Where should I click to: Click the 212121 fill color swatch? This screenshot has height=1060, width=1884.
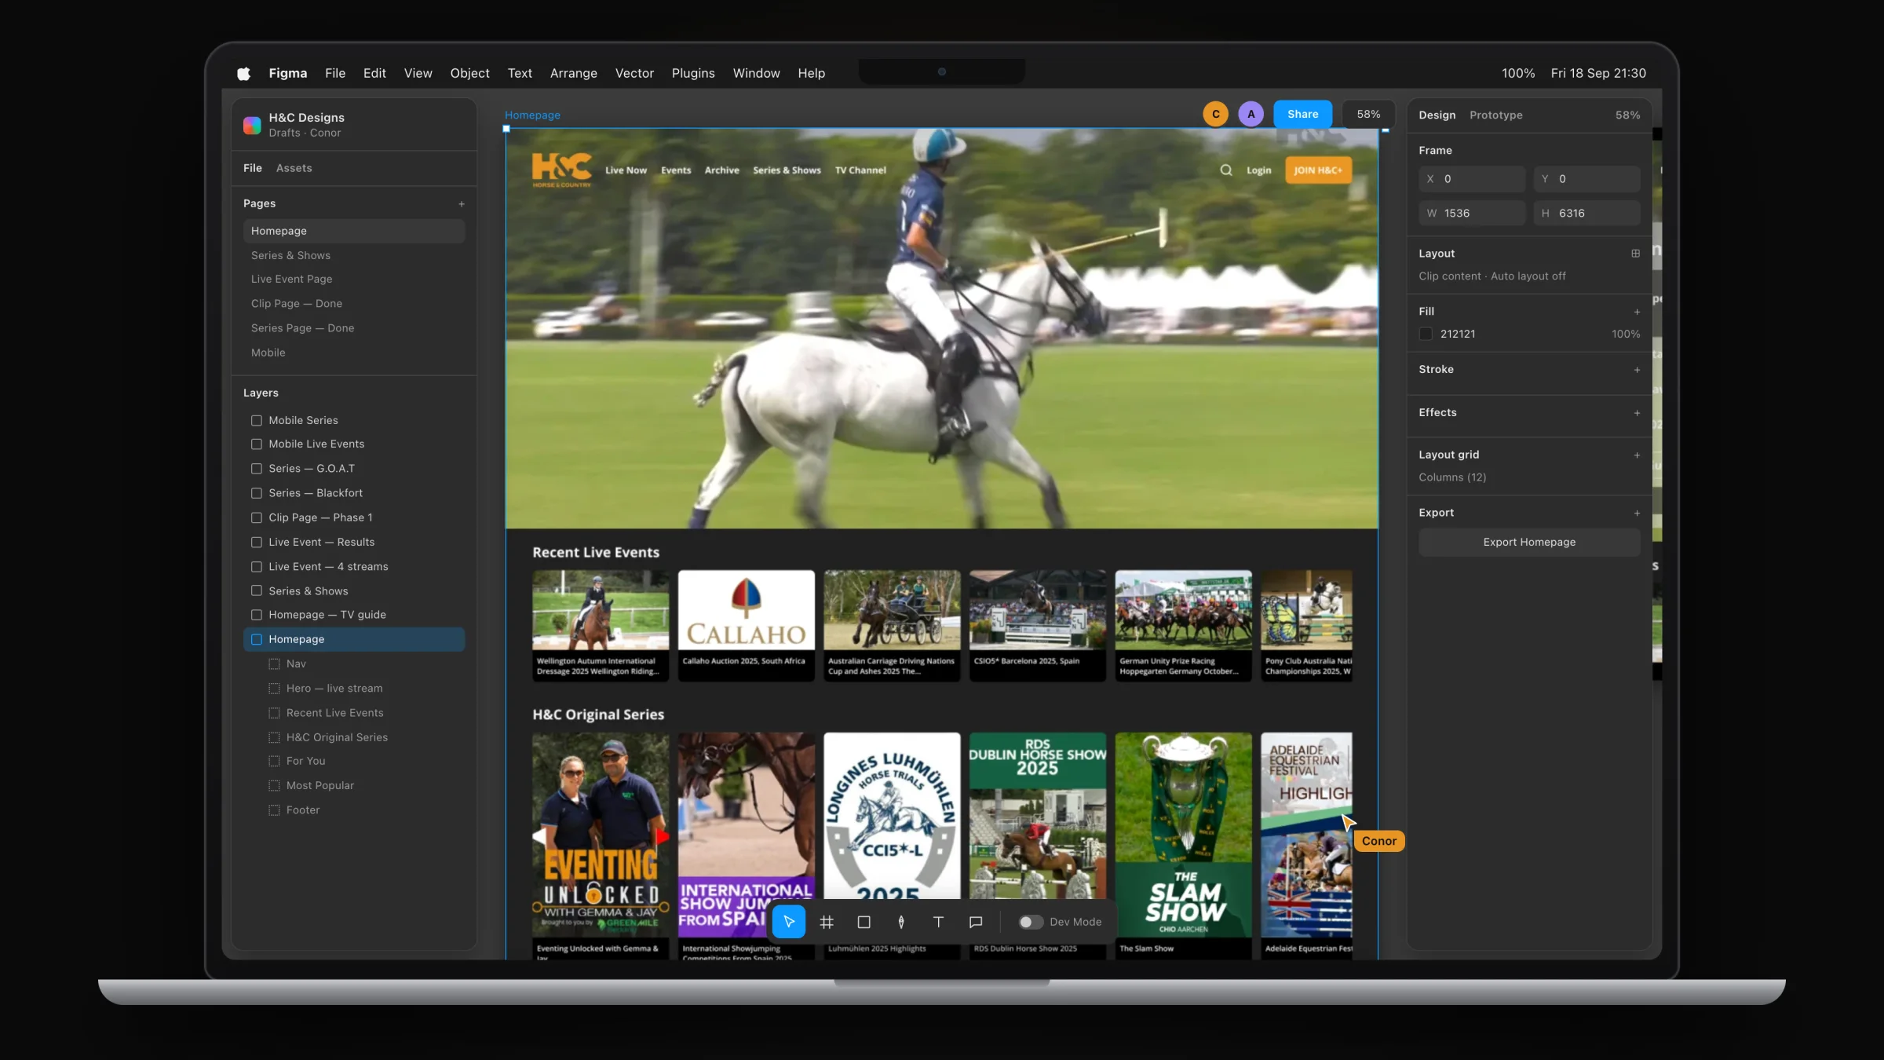click(1426, 334)
